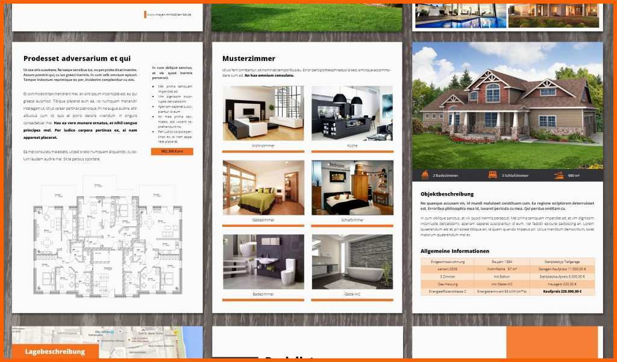Select the Lagebeschreibung orange tab label
This screenshot has width=617, height=362.
(55, 352)
